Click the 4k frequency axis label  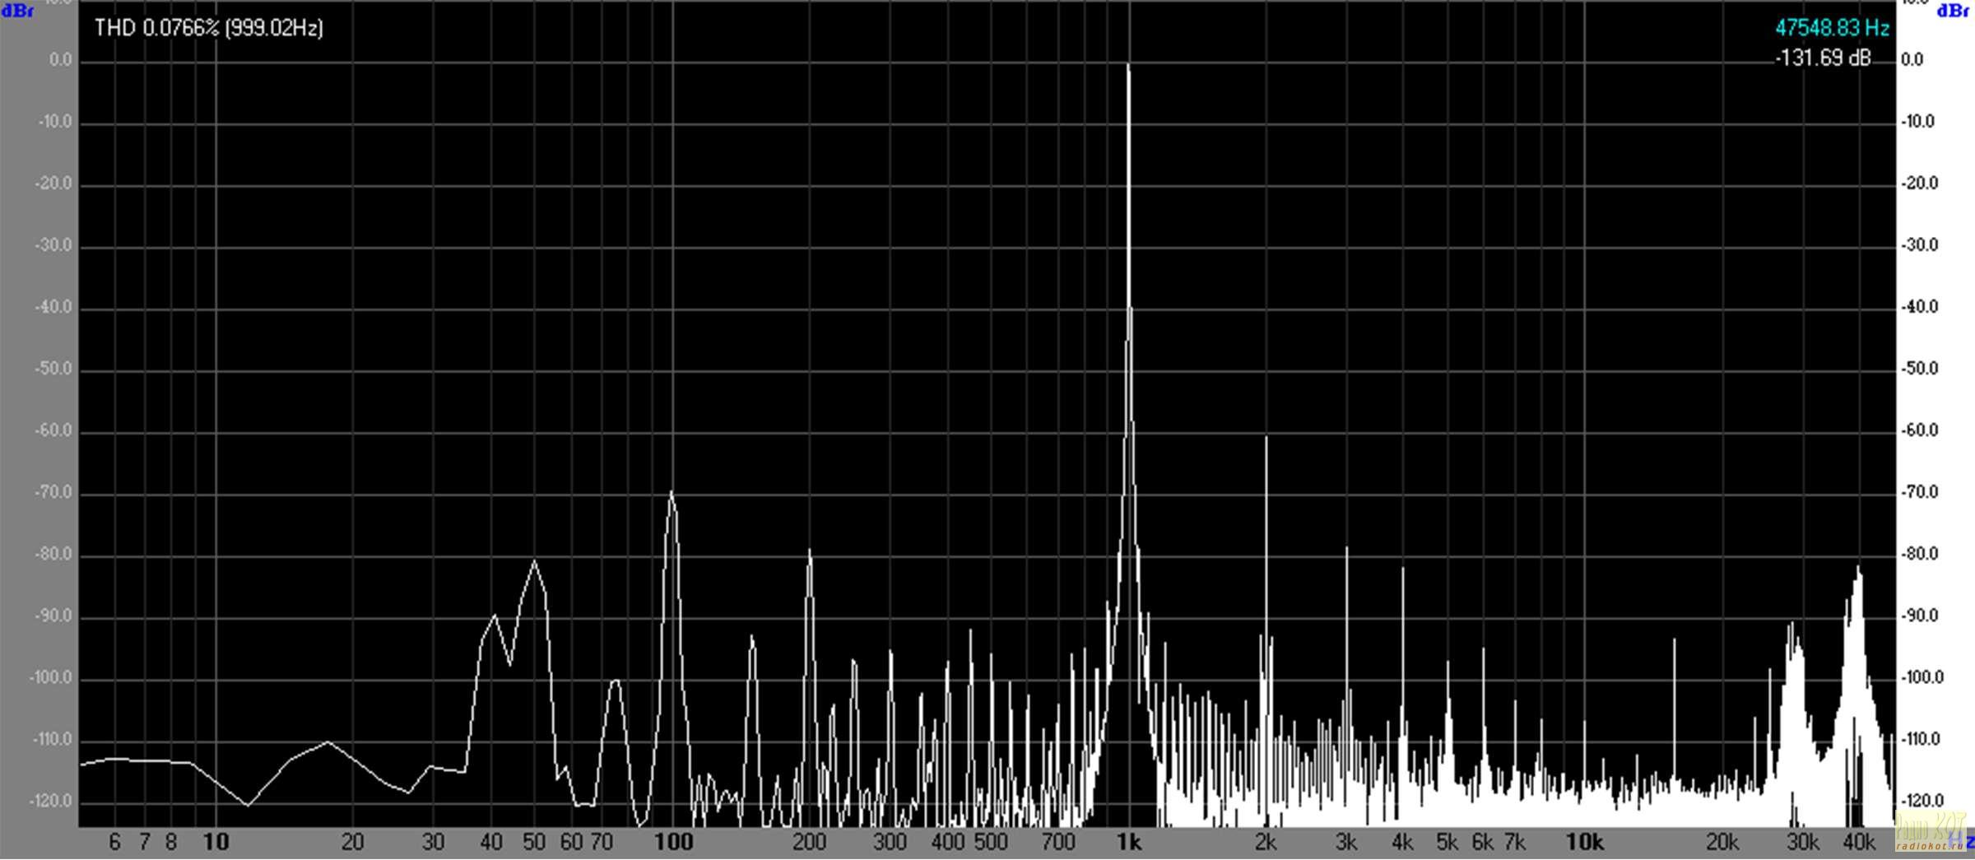pos(1402,842)
